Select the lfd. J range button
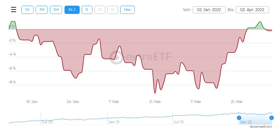Viewport: 277px width, 133px height. click(x=72, y=10)
